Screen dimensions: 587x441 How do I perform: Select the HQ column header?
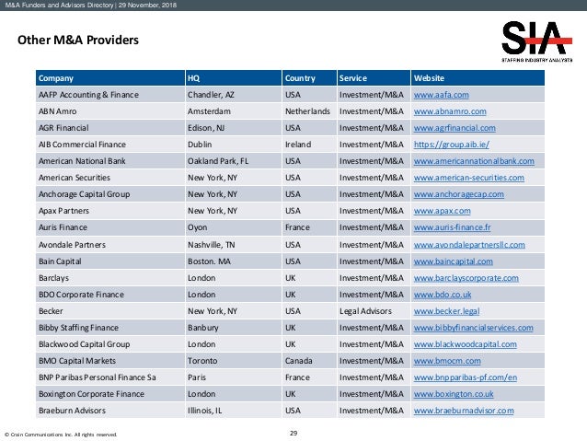click(x=234, y=78)
